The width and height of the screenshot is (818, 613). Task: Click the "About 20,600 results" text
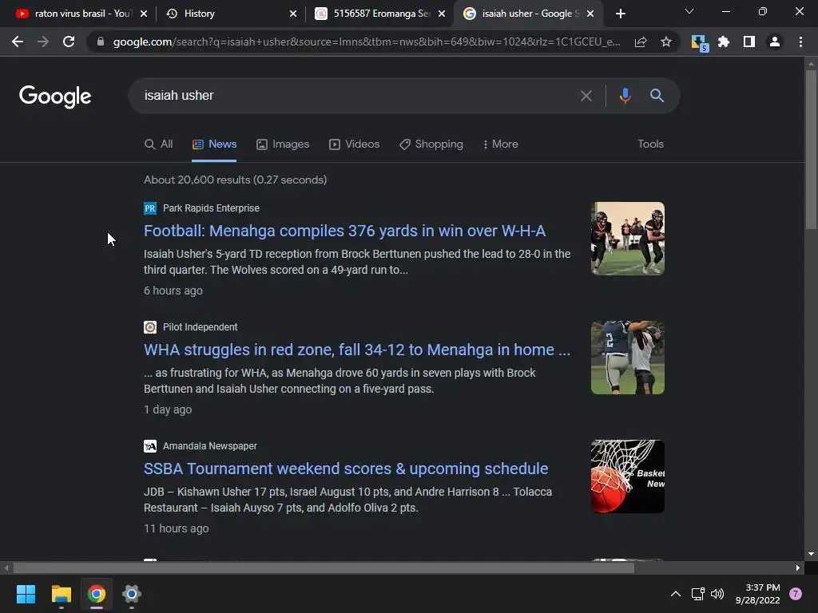coord(236,180)
